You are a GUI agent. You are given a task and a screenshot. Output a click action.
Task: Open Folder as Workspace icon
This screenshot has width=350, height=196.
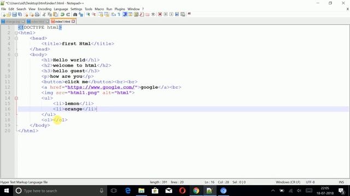coord(147,15)
